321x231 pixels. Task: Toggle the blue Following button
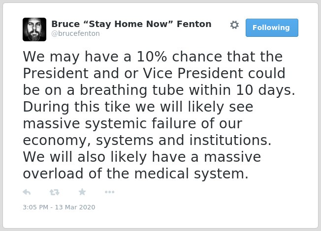tap(272, 28)
